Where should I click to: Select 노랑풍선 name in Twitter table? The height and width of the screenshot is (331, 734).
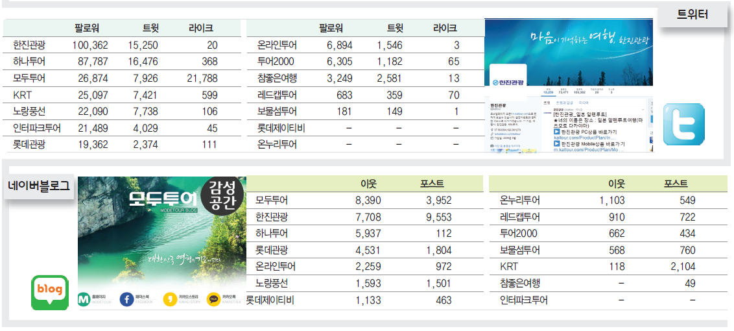point(29,111)
